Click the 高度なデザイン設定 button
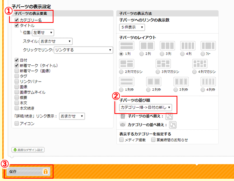Image resolution: width=234 pixels, height=181 pixels. (x=28, y=150)
